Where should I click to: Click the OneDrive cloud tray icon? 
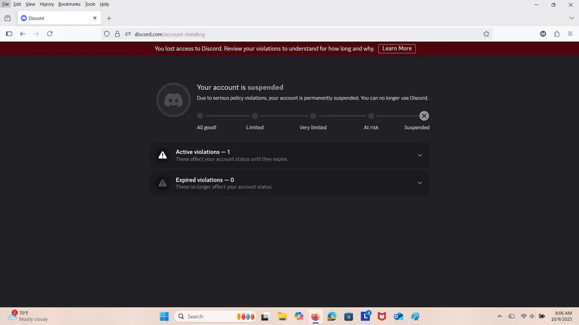click(512, 317)
